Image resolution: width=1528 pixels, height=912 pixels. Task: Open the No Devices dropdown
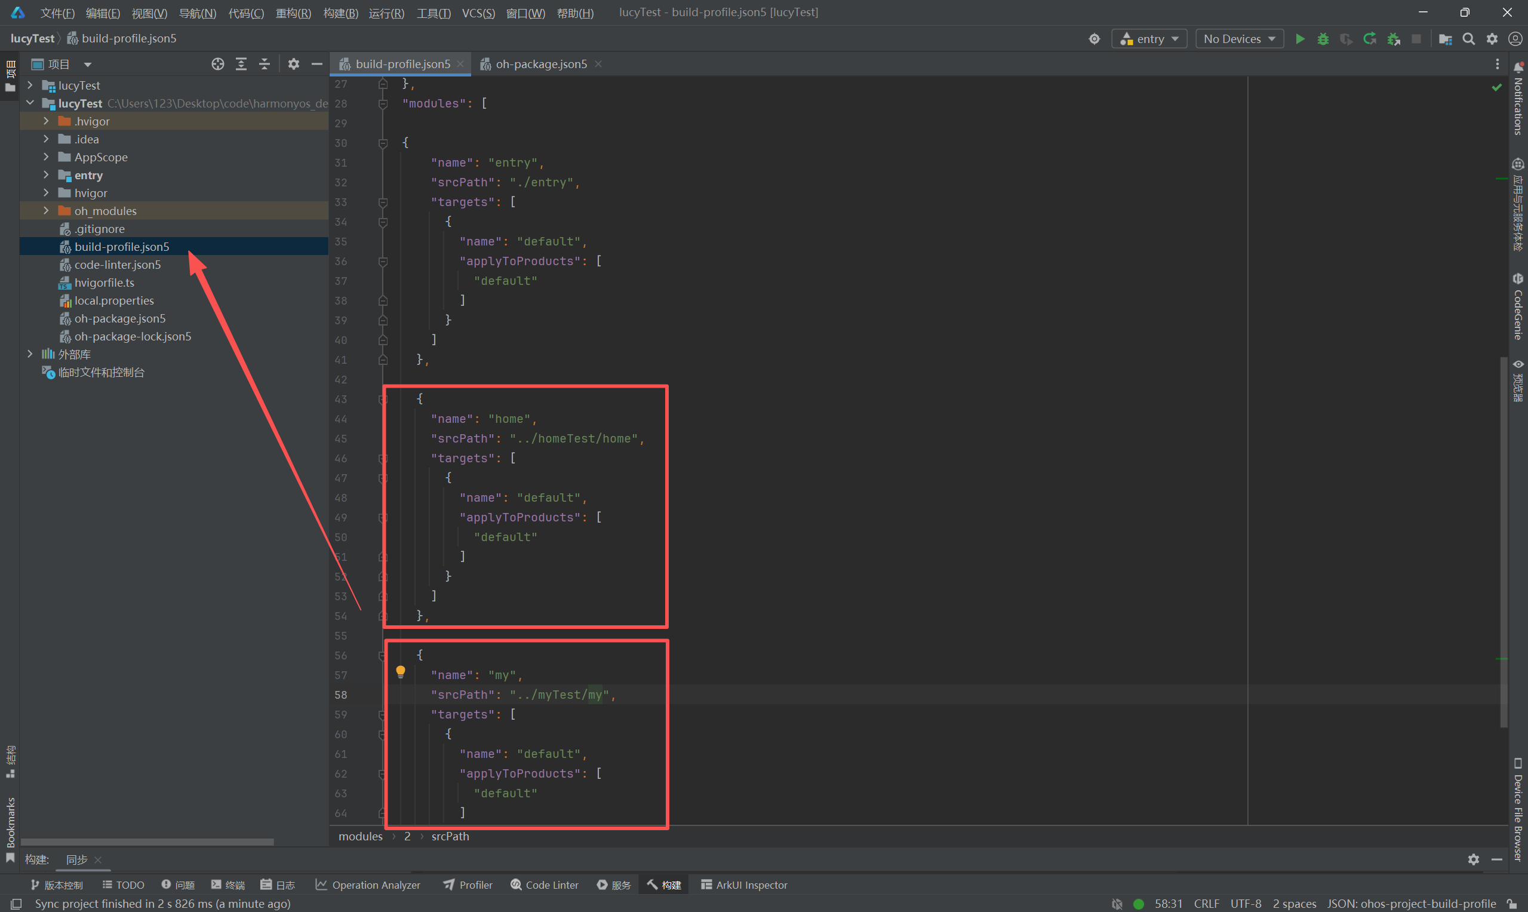tap(1238, 39)
